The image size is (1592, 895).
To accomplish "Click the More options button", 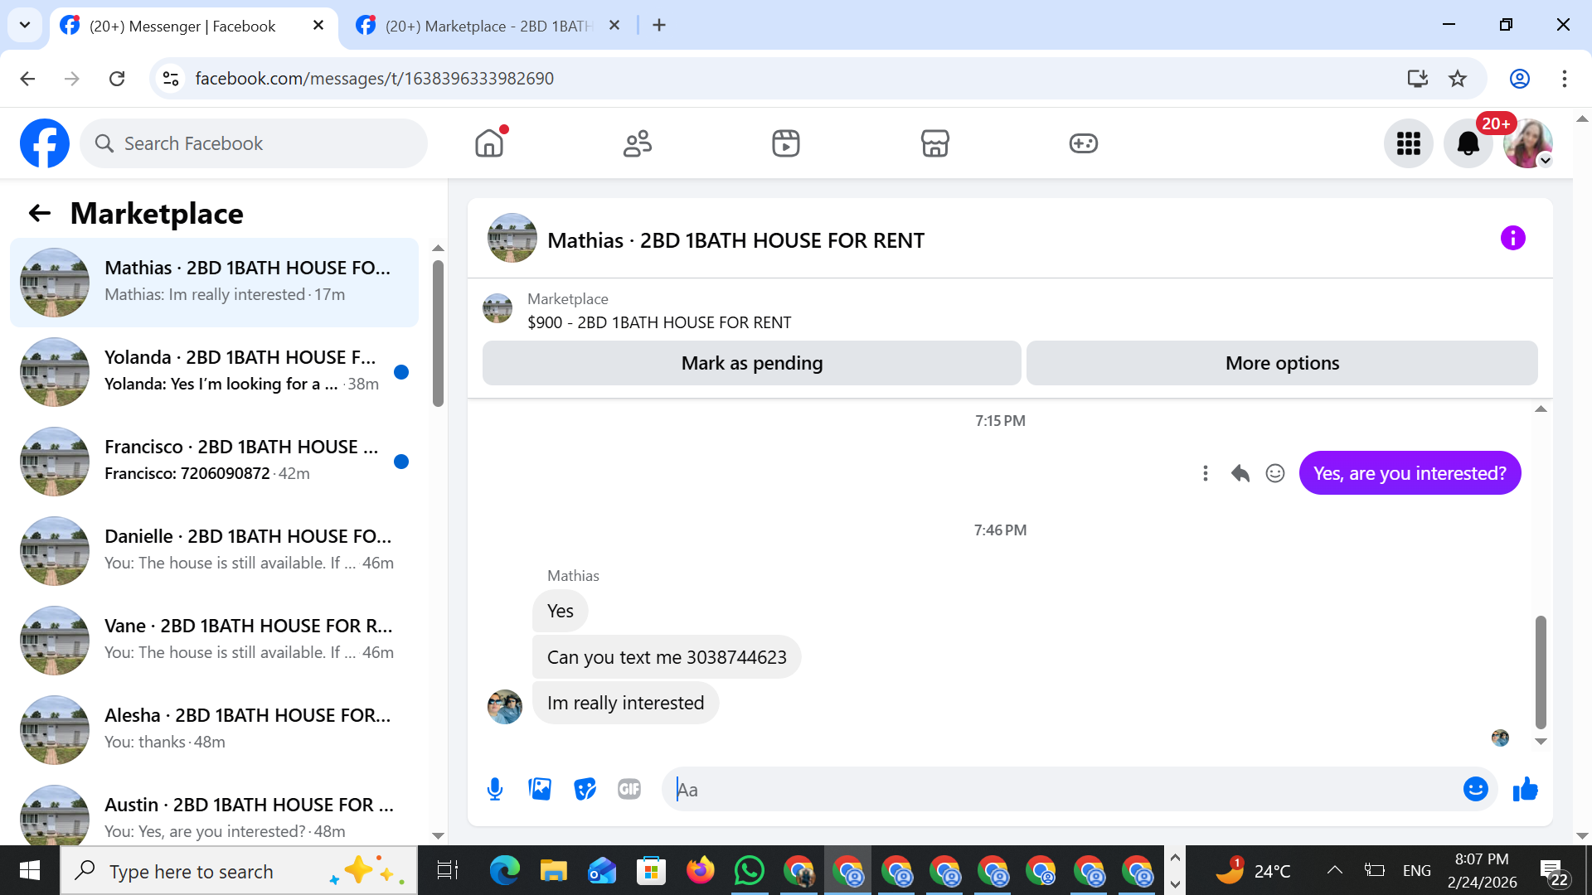I will pyautogui.click(x=1281, y=363).
